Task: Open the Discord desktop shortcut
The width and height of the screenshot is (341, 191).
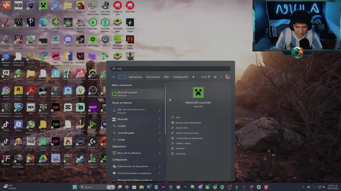Action: 68,41
